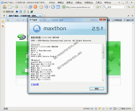Click the Refresh page icon
Viewport: 135px width, 111px height.
[x=30, y=7]
